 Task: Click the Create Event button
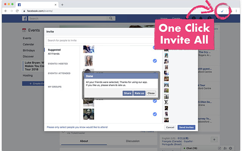[33, 83]
